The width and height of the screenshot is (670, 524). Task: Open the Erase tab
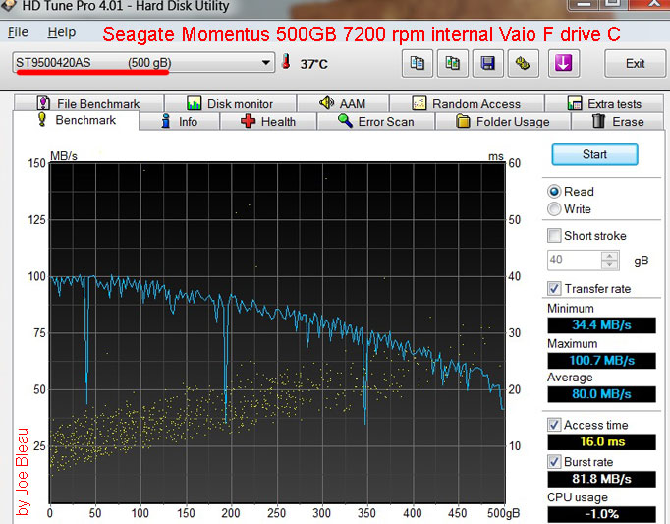coord(618,122)
